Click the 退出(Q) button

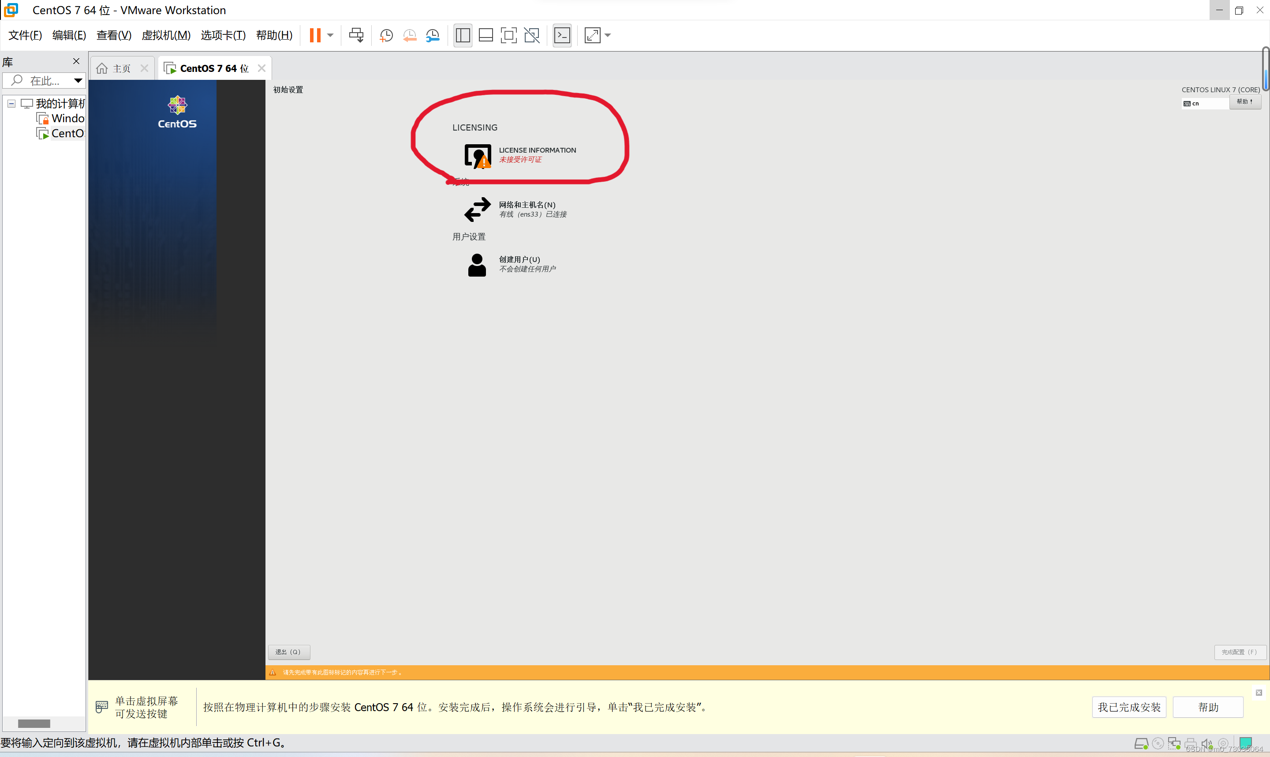[288, 652]
